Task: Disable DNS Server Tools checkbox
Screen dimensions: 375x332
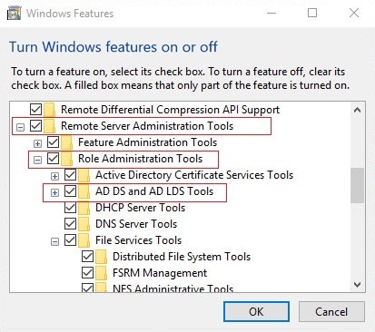Action: coord(70,223)
